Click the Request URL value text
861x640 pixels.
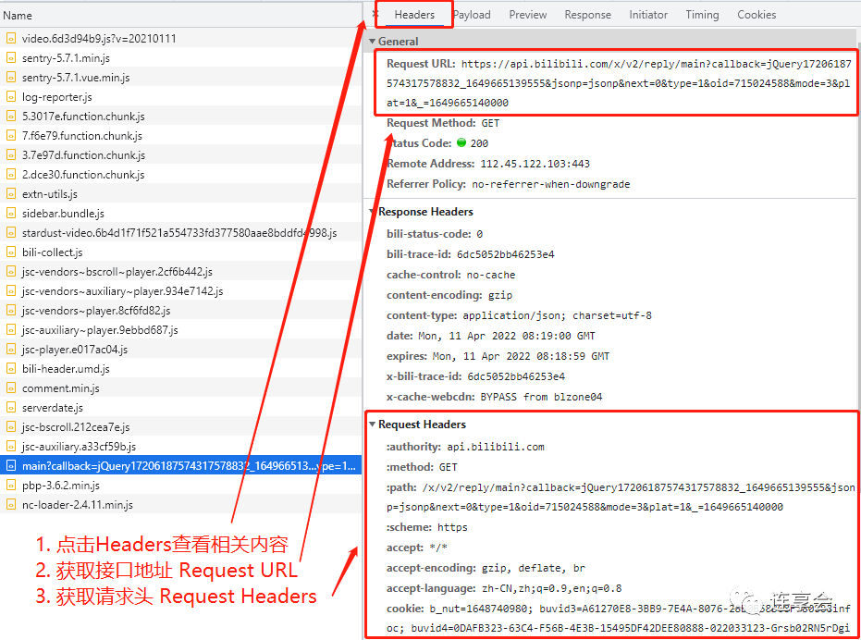click(x=619, y=83)
